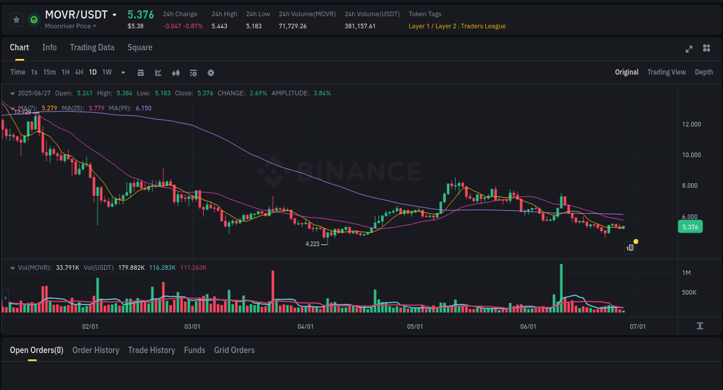The height and width of the screenshot is (390, 723).
Task: Toggle MOVR/USDT favorite star
Action: (x=16, y=19)
